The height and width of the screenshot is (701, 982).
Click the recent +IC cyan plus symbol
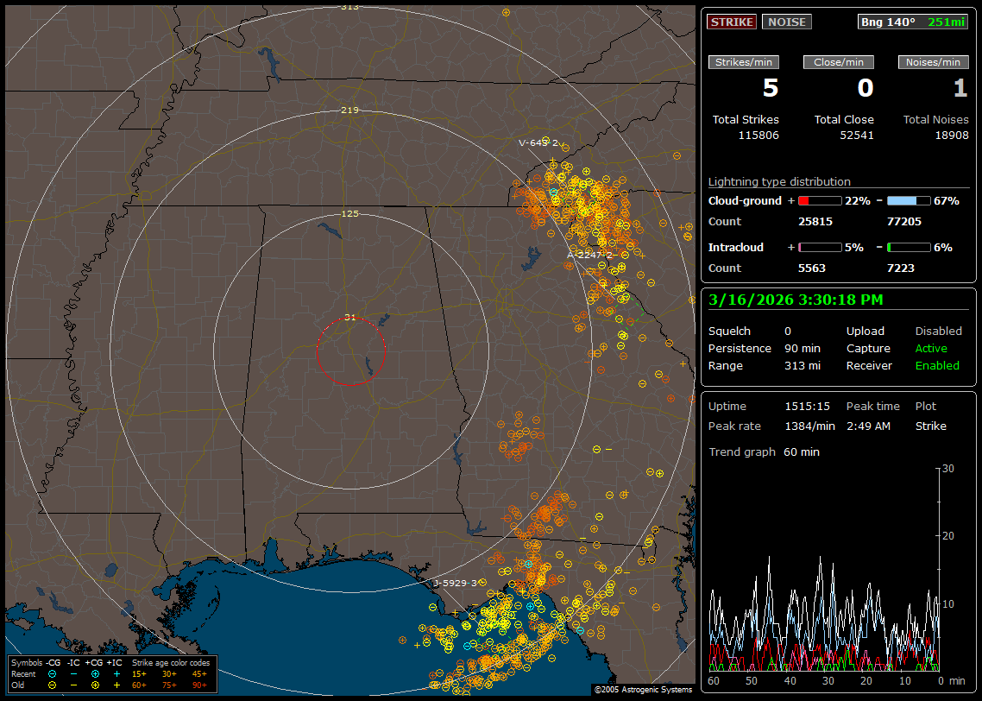point(116,673)
